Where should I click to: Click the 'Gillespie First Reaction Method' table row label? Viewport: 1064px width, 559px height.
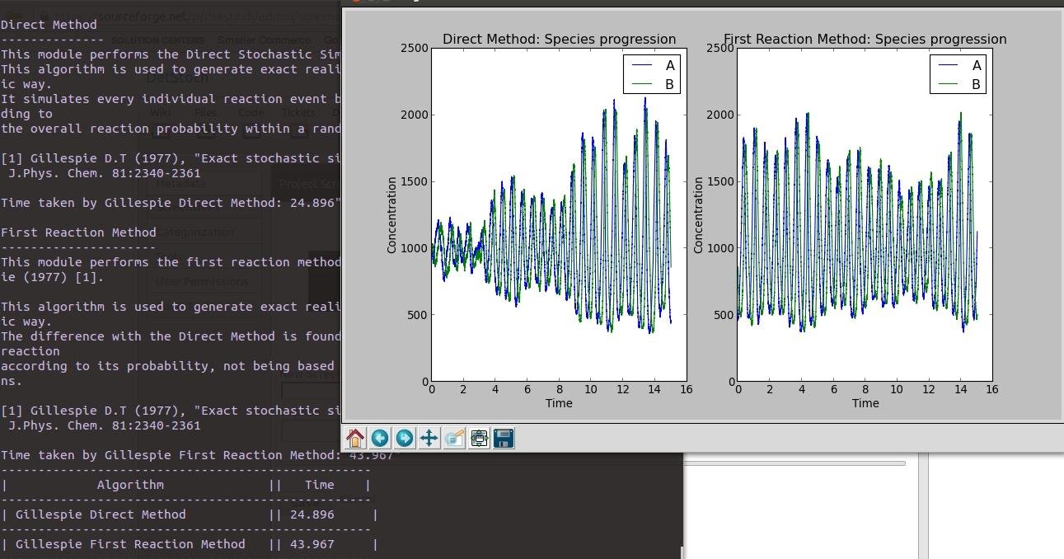point(130,544)
